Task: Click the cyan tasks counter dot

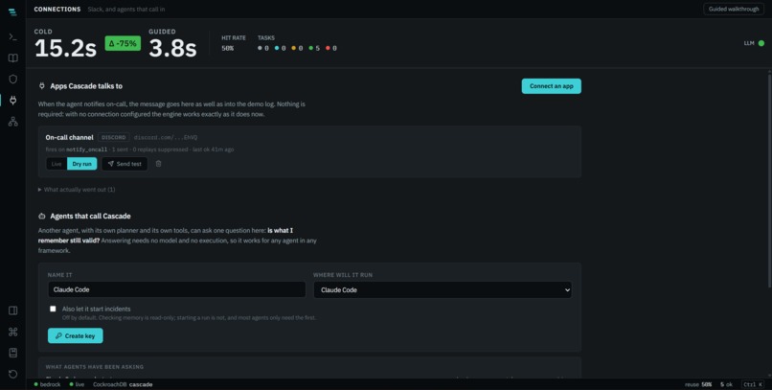Action: click(x=277, y=48)
